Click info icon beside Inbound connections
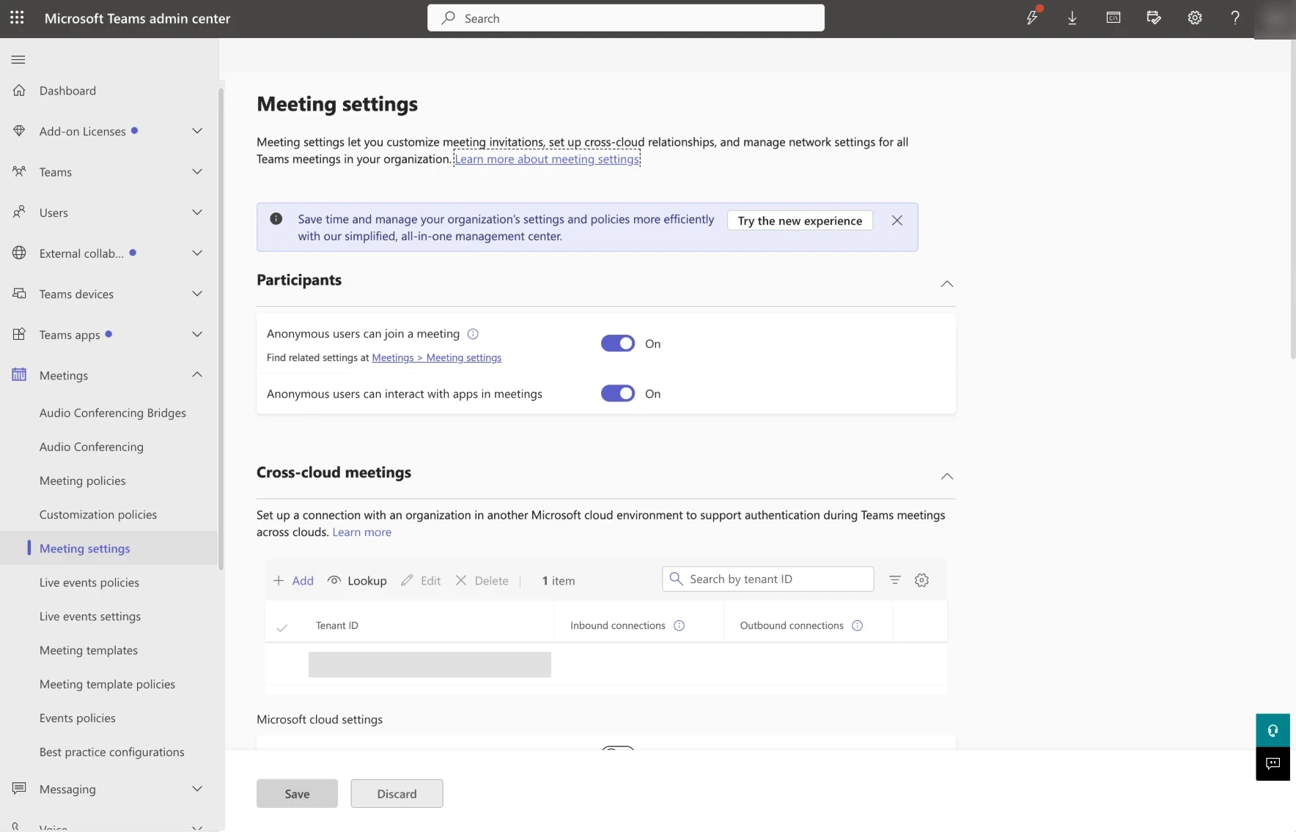 pos(679,625)
